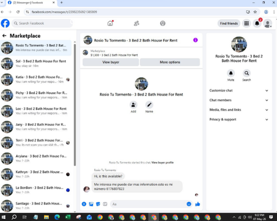Image resolution: width=277 pixels, height=221 pixels.
Task: Expand the Privacy & support section
Action: pos(239,119)
